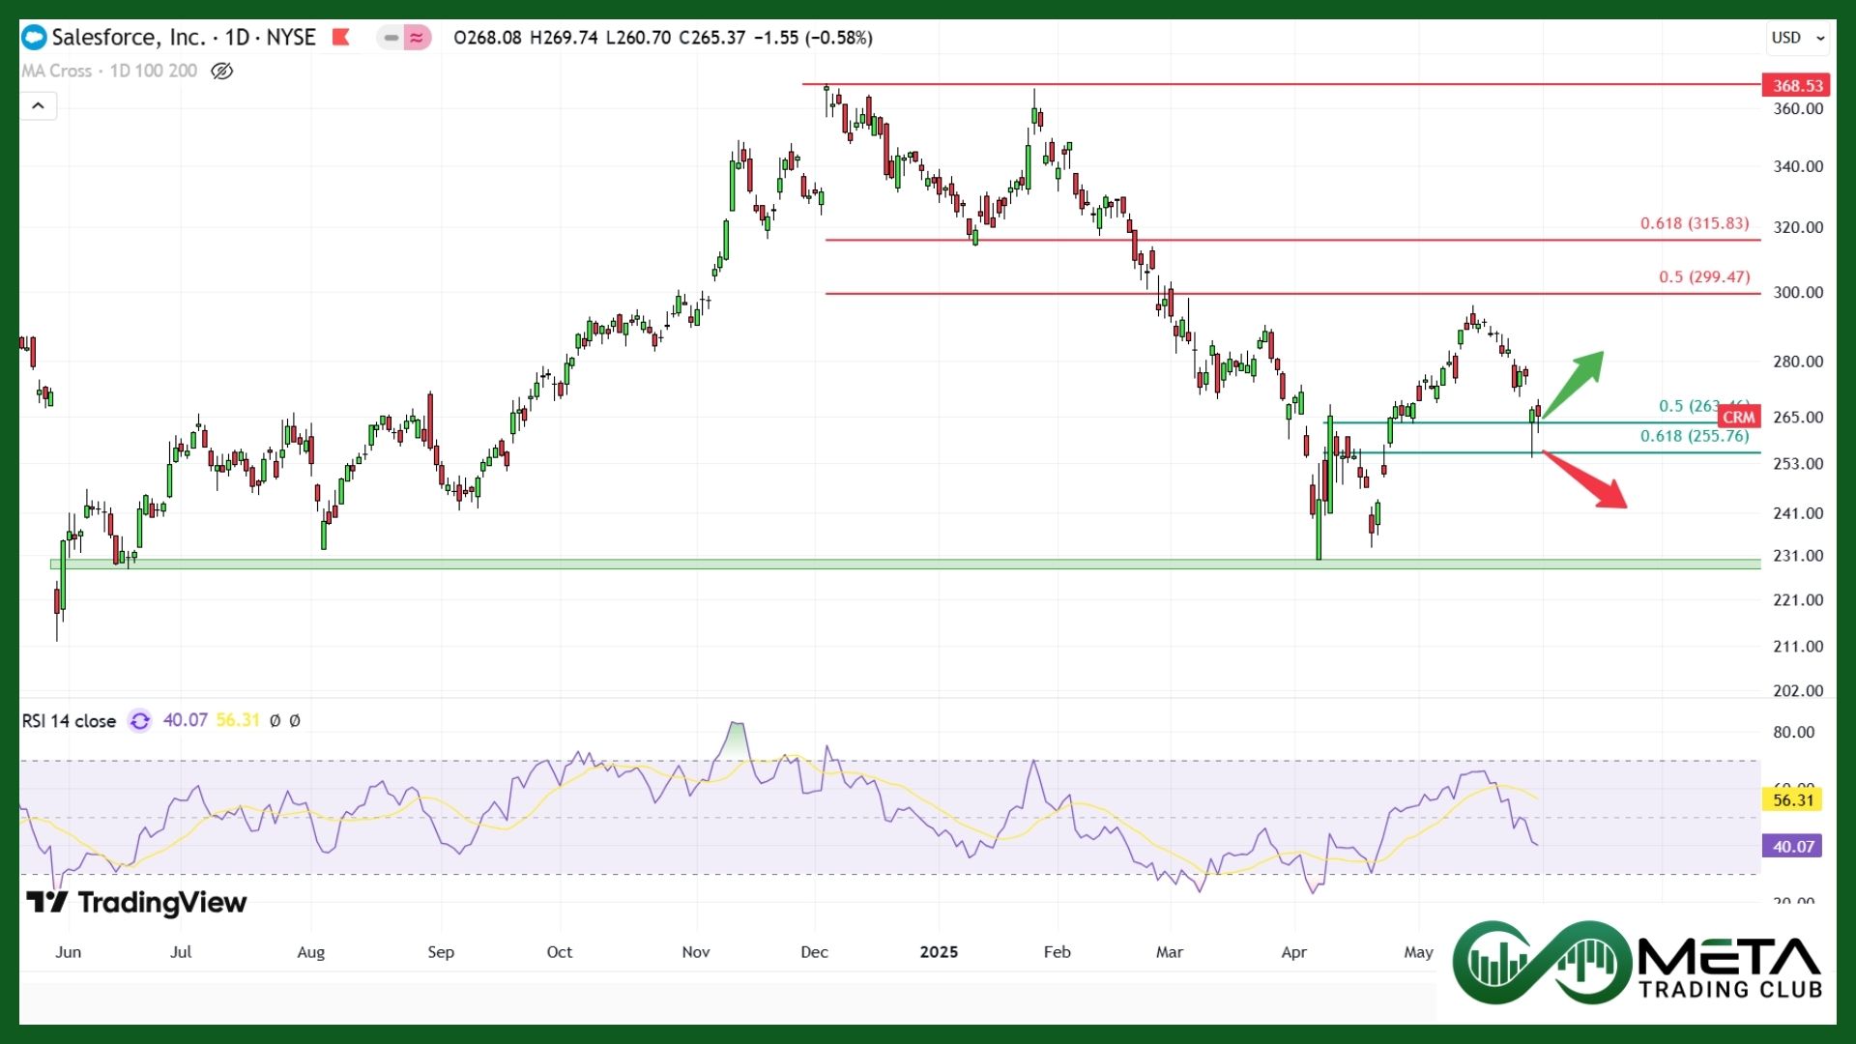Click the 360.00 price axis label
Screen dimensions: 1856x1044
(x=1798, y=109)
